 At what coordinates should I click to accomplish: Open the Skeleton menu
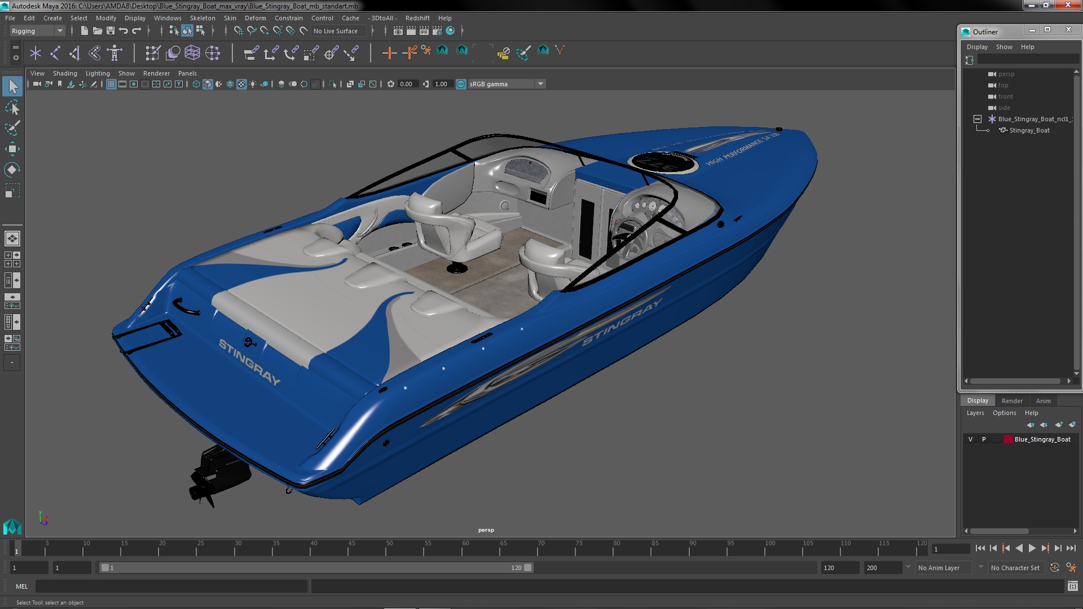202,18
